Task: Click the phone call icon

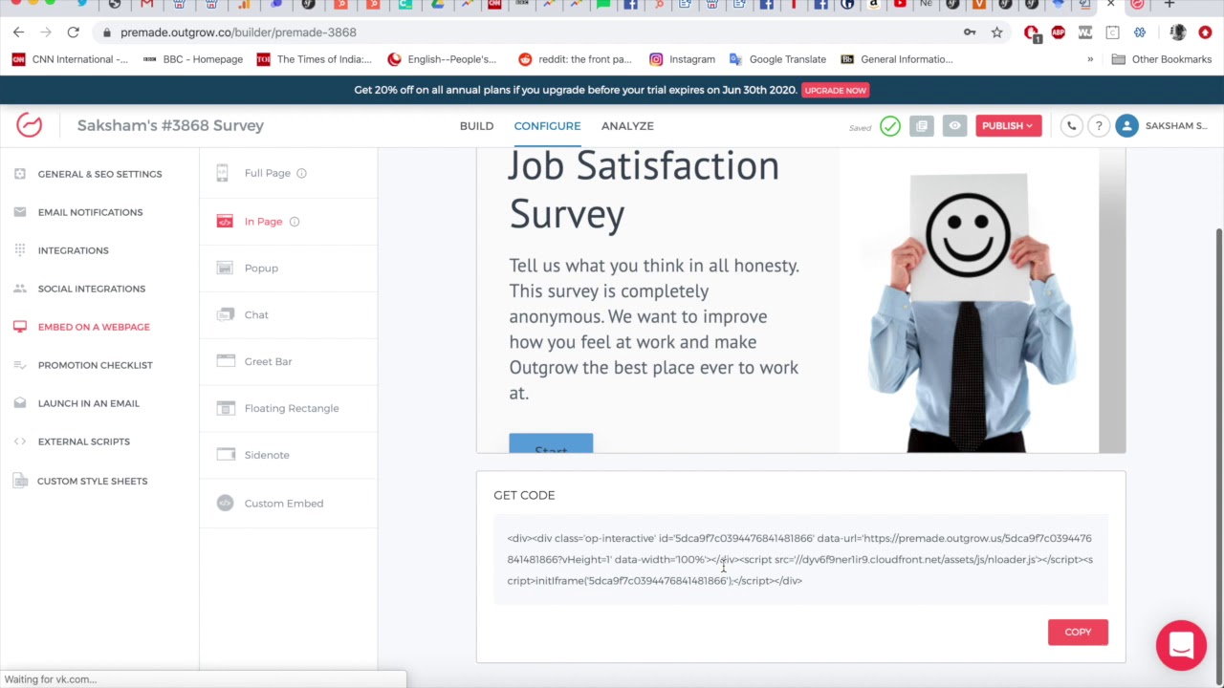Action: (1071, 126)
